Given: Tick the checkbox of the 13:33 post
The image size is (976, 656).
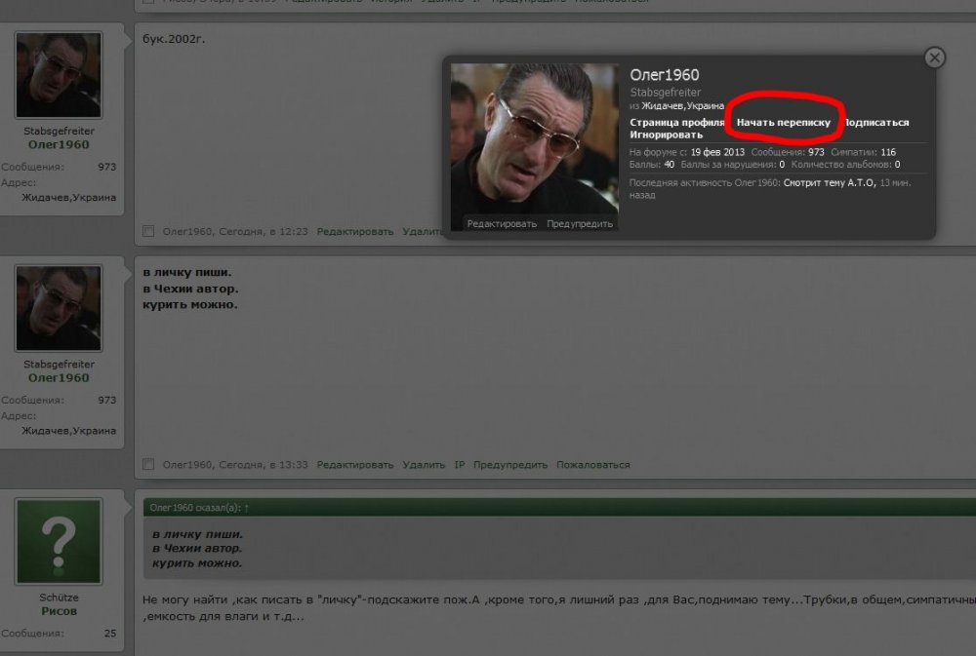Looking at the screenshot, I should (x=148, y=465).
